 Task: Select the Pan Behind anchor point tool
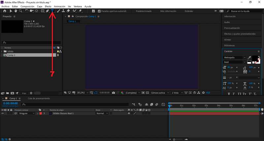(x=36, y=11)
